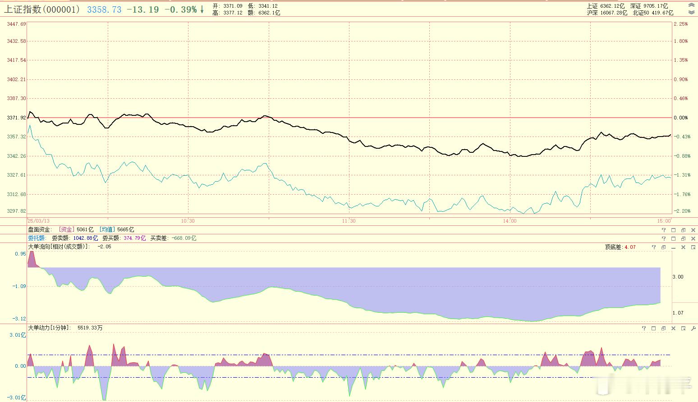Toggle the [均值] series label
The image size is (698, 402).
coord(107,230)
